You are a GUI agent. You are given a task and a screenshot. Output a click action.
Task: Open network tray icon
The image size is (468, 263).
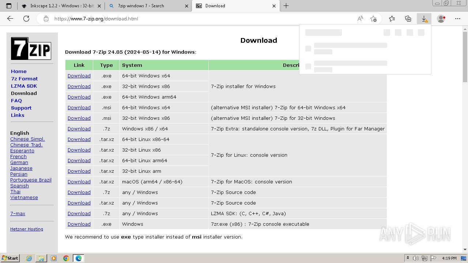coord(425,258)
